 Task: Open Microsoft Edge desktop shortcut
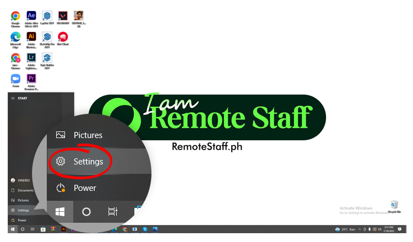pyautogui.click(x=15, y=40)
